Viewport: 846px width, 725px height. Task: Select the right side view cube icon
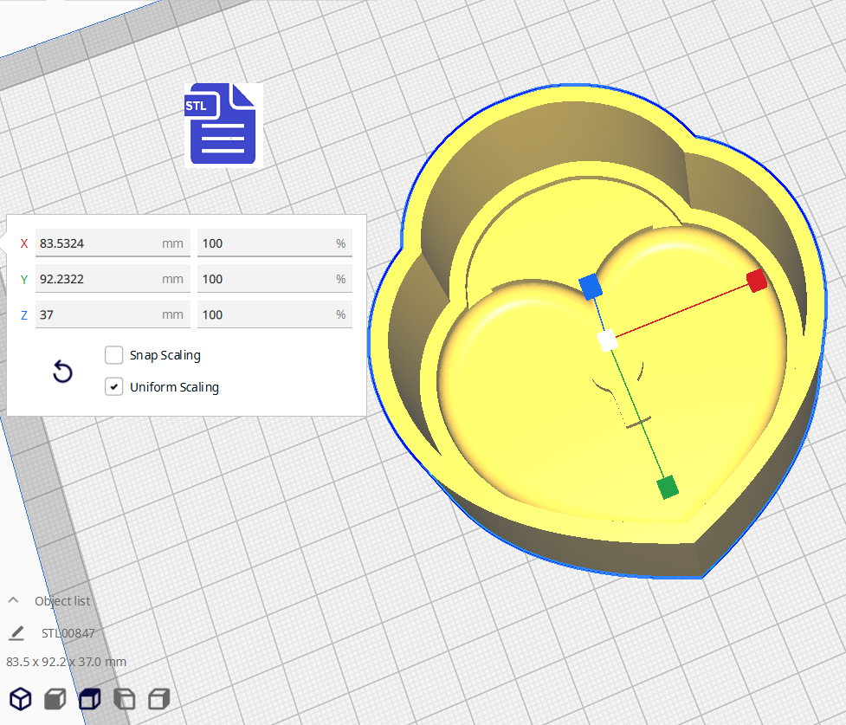tap(158, 698)
